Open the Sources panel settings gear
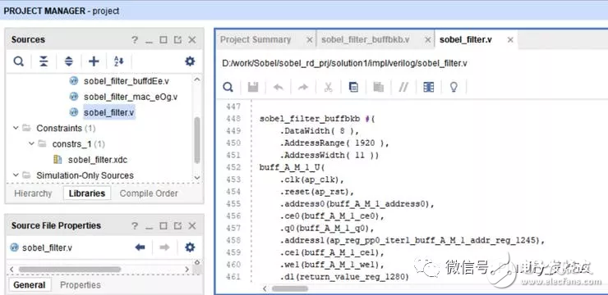This screenshot has width=608, height=295. pyautogui.click(x=190, y=61)
